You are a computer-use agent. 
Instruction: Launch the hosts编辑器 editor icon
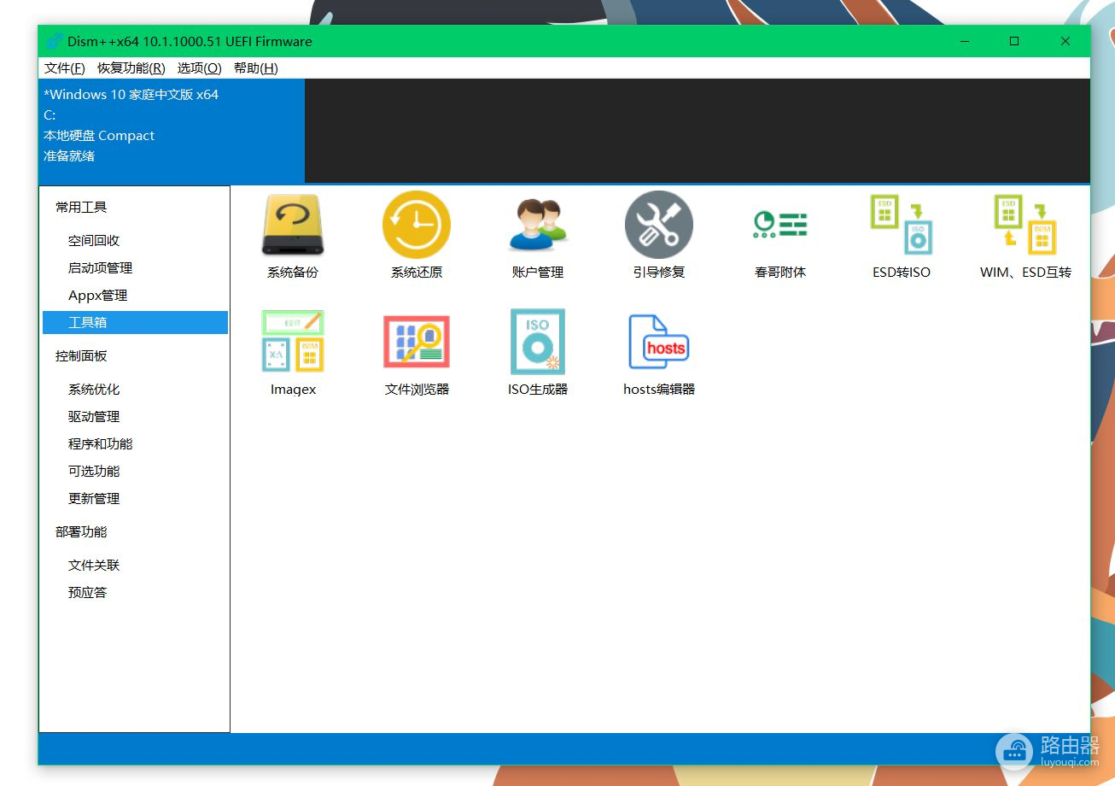[659, 342]
